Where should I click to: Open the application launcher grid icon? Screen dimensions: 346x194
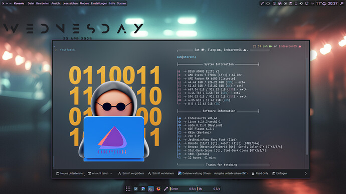pyautogui.click(x=128, y=188)
